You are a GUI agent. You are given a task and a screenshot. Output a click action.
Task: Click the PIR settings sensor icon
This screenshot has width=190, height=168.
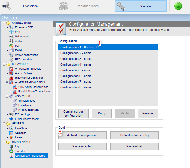coord(11,114)
